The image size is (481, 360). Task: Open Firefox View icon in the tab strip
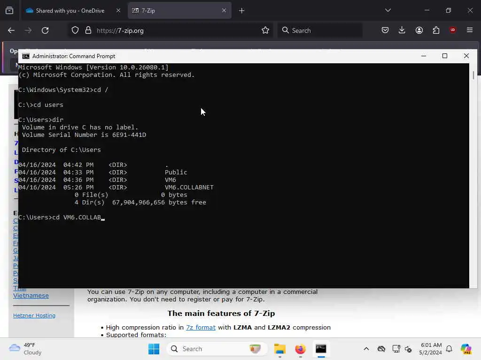click(x=9, y=11)
